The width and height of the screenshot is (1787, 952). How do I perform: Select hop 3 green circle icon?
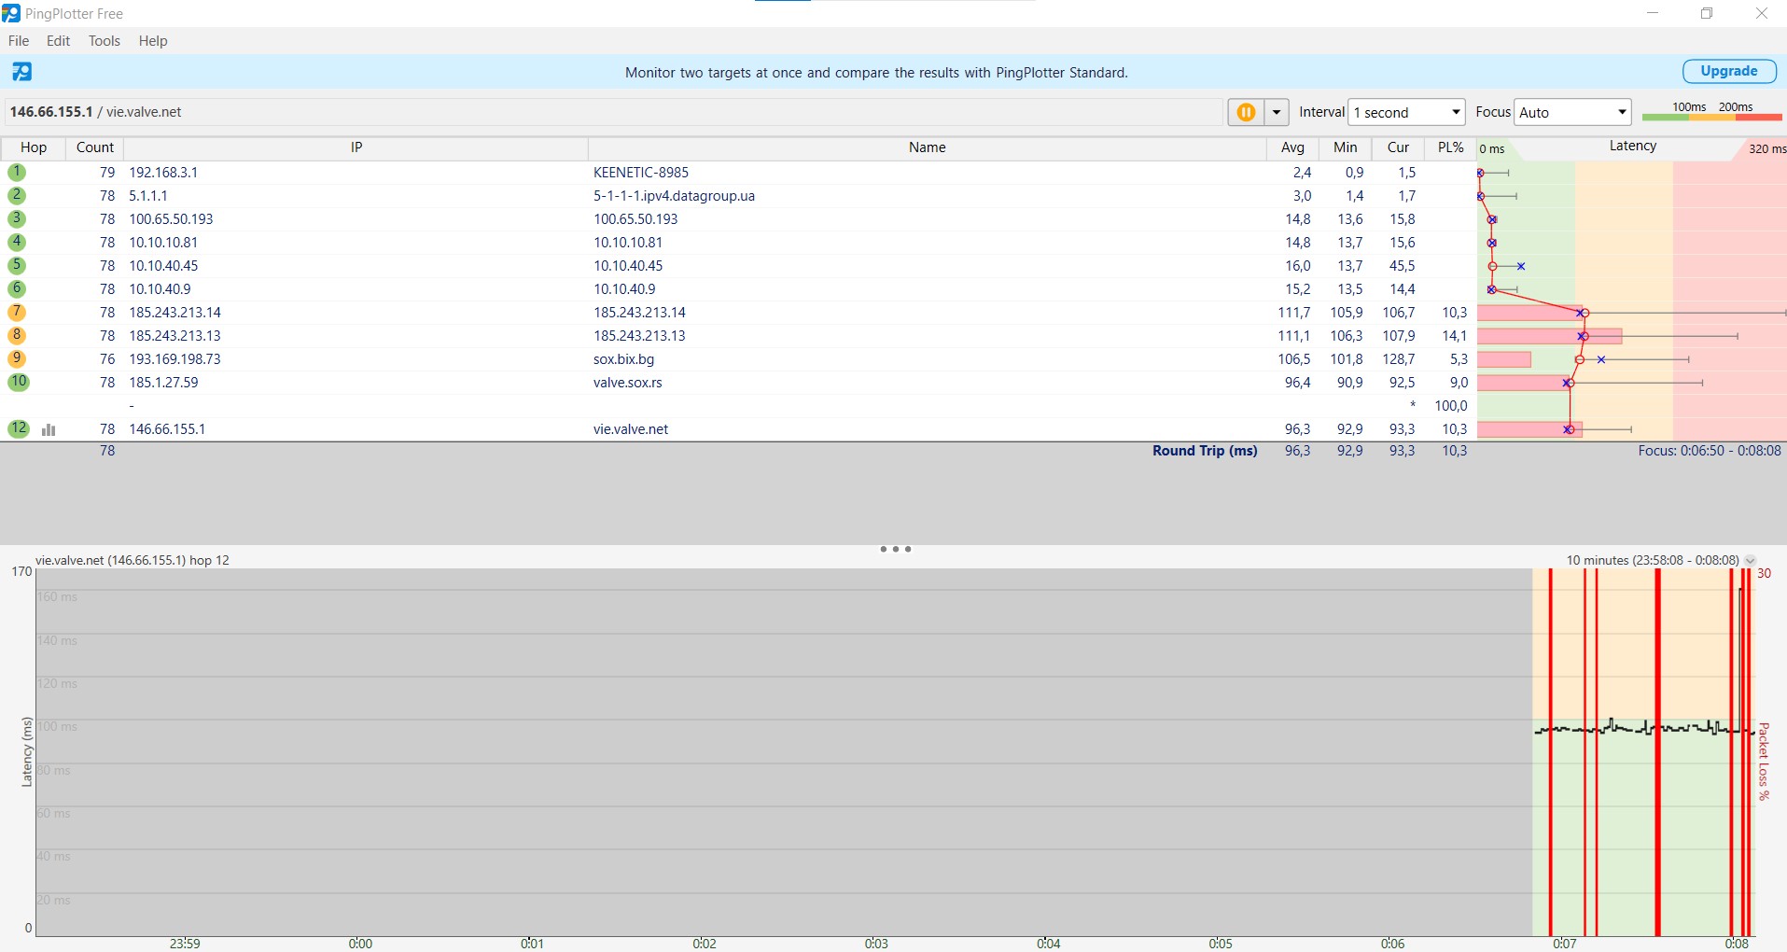point(17,218)
